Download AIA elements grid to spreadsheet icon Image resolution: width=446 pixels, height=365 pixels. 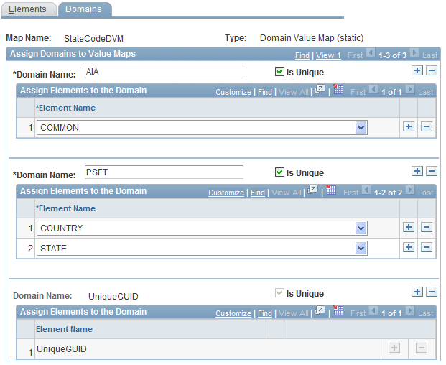click(x=338, y=89)
